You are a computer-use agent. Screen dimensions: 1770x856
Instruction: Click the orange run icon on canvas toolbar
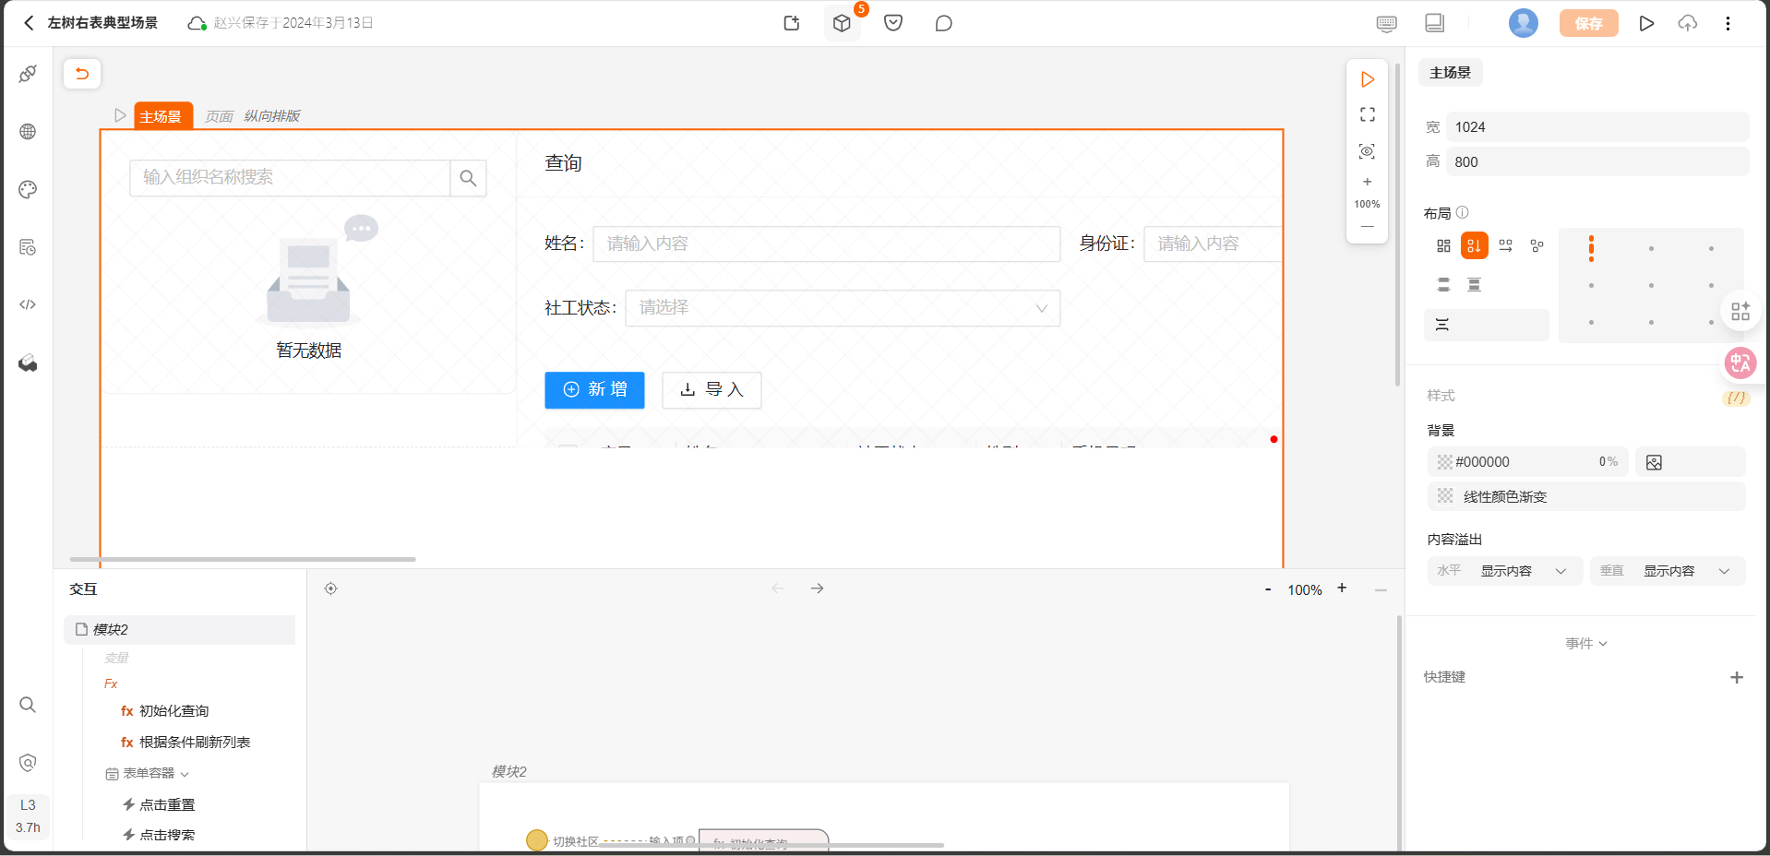tap(1368, 80)
